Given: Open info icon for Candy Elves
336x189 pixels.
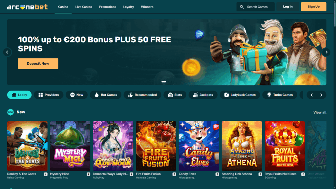Looking at the screenshot, I should coord(217,174).
